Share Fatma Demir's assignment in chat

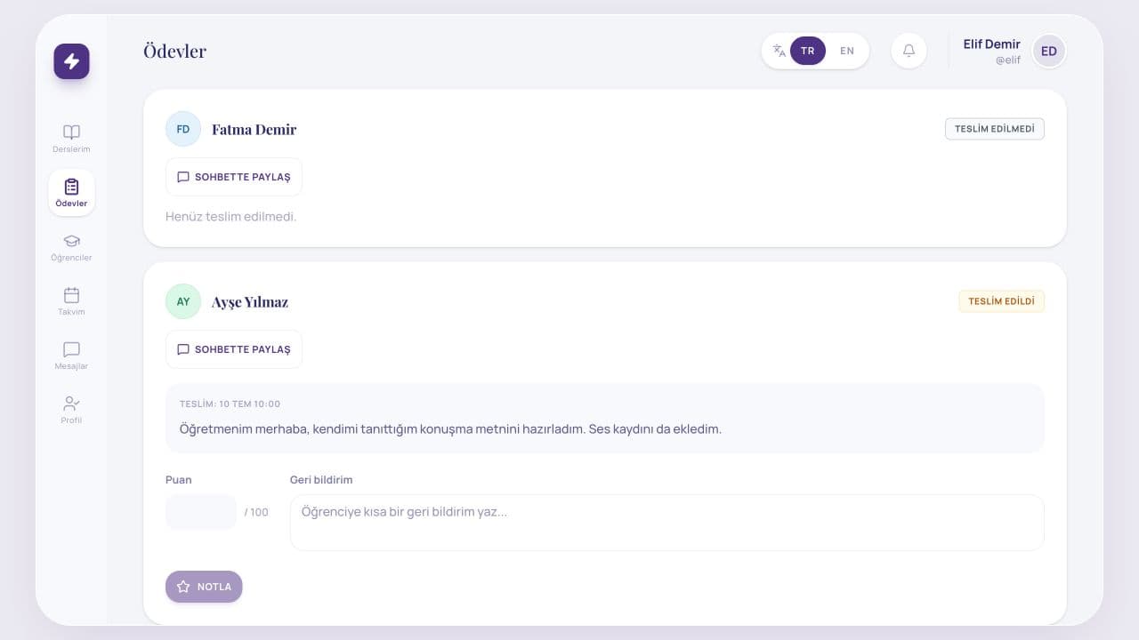point(234,177)
